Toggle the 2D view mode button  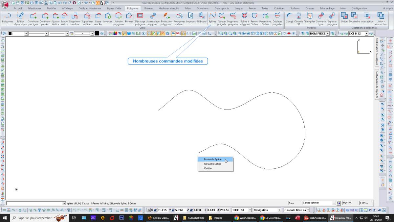click(173, 34)
